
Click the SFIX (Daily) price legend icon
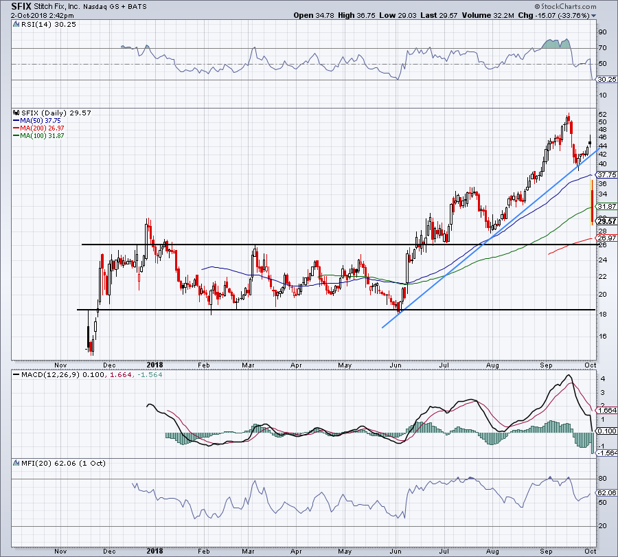coord(16,113)
